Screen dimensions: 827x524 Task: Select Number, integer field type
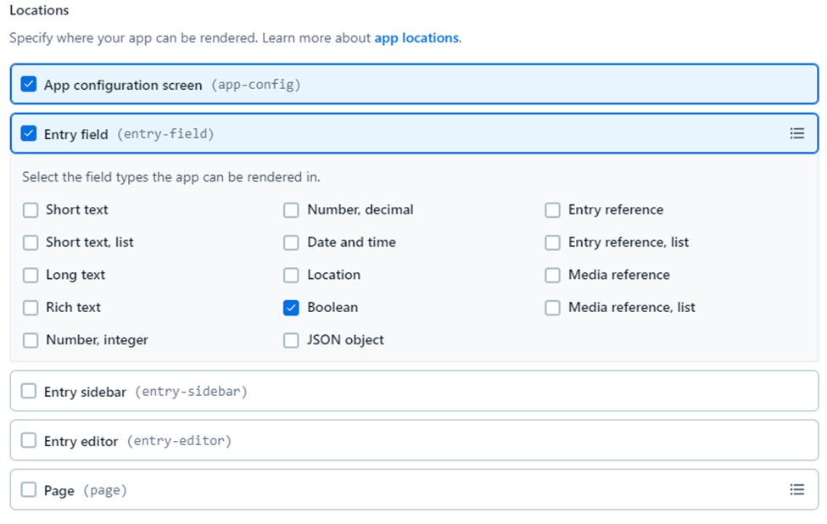click(31, 340)
